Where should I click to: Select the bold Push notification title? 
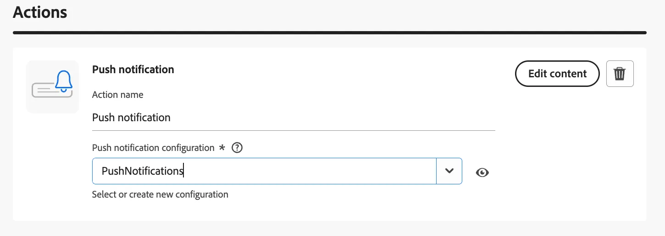133,70
